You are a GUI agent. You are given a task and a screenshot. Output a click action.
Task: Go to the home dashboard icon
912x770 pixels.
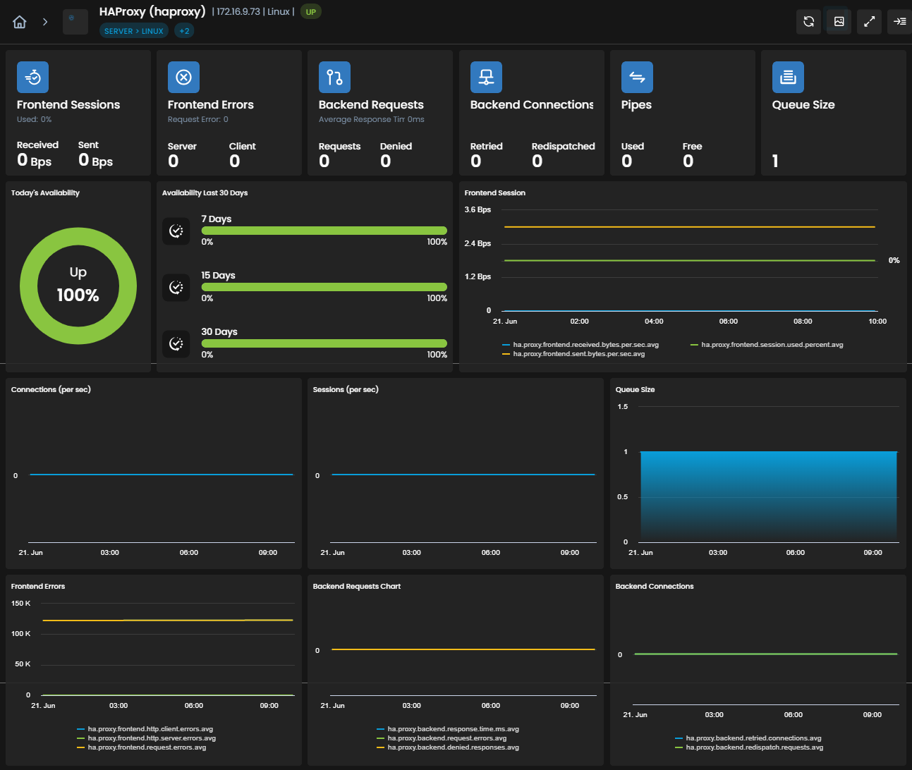coord(20,22)
